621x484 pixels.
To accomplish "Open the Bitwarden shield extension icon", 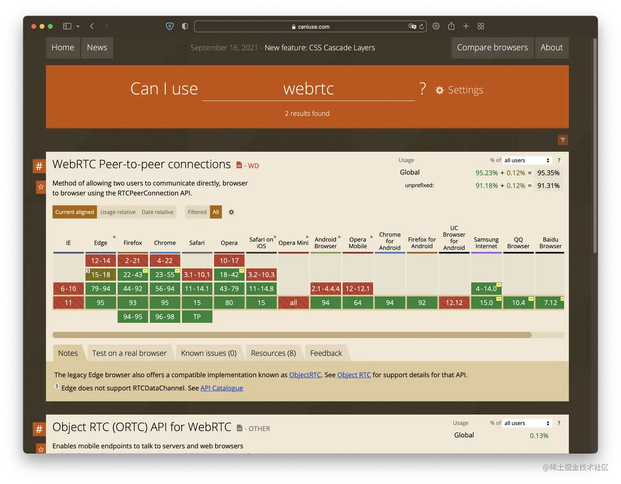I will coord(170,26).
